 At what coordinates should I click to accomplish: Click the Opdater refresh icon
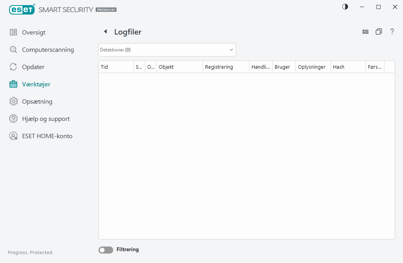(x=13, y=67)
